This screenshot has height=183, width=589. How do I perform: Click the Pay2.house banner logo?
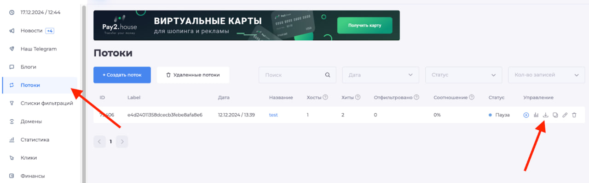(x=120, y=26)
